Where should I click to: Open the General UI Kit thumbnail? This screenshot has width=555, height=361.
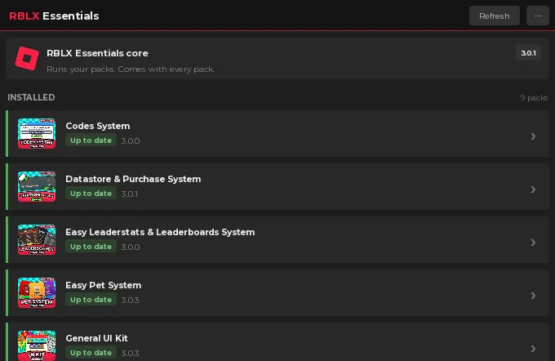tap(37, 345)
